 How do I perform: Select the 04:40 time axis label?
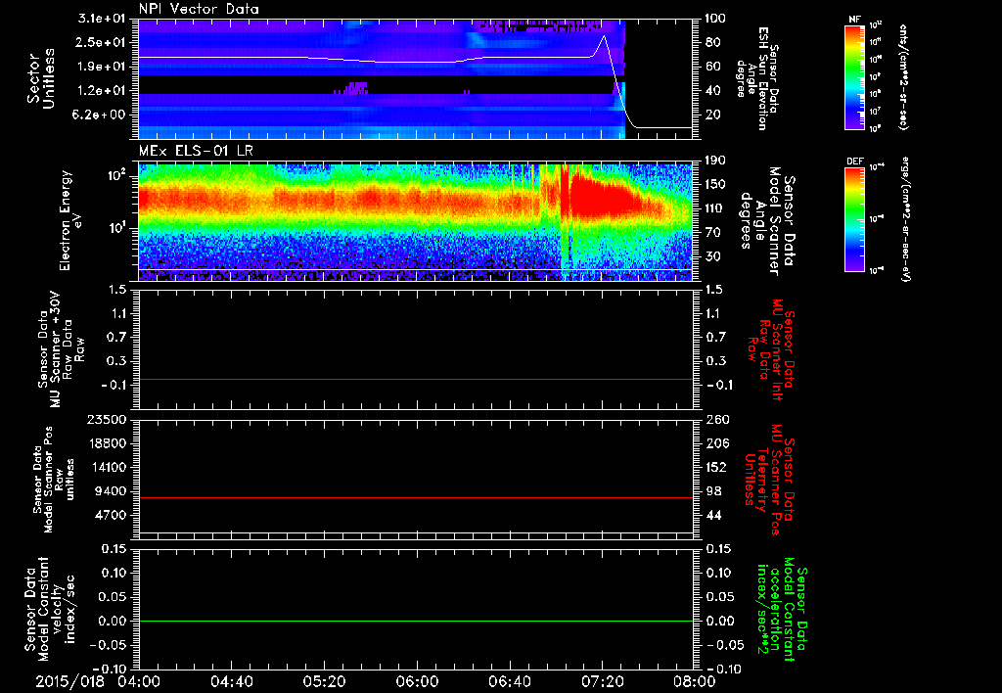231,680
